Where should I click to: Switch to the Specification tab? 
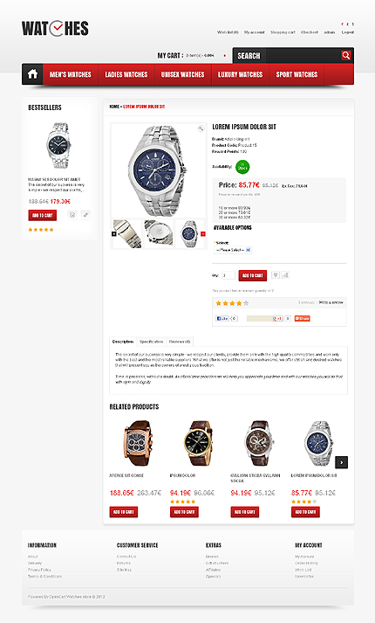pos(151,342)
